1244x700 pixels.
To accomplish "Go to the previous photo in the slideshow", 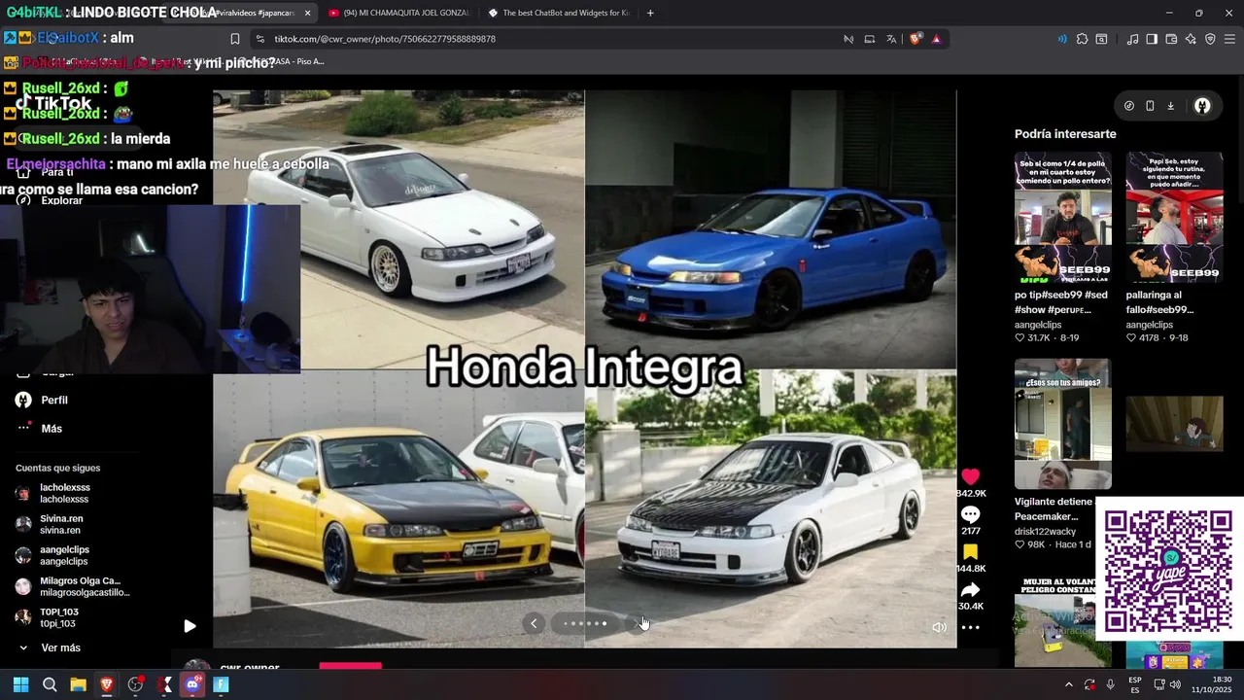I will pos(533,623).
